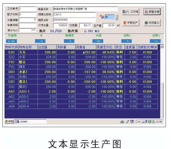Click the snowflake icon beside spinner
Viewport: 171px width, 149px height.
point(102,17)
